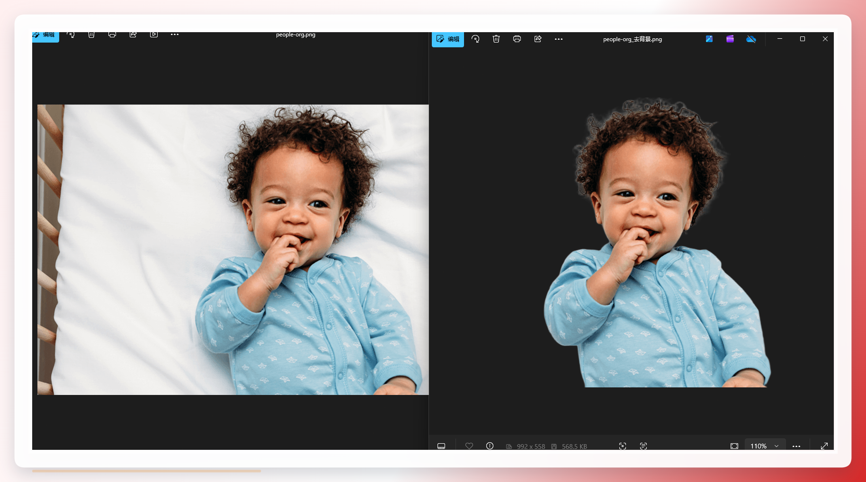866x482 pixels.
Task: Open the purple Clipchamp icon in the title bar
Action: click(x=730, y=39)
